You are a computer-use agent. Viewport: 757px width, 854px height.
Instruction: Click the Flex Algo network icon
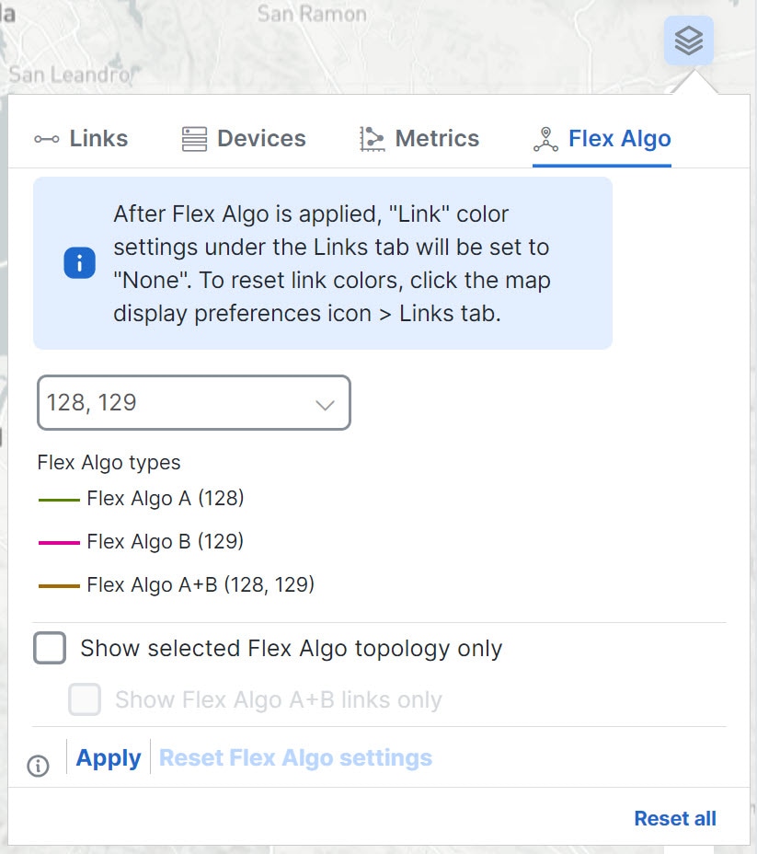click(x=545, y=138)
